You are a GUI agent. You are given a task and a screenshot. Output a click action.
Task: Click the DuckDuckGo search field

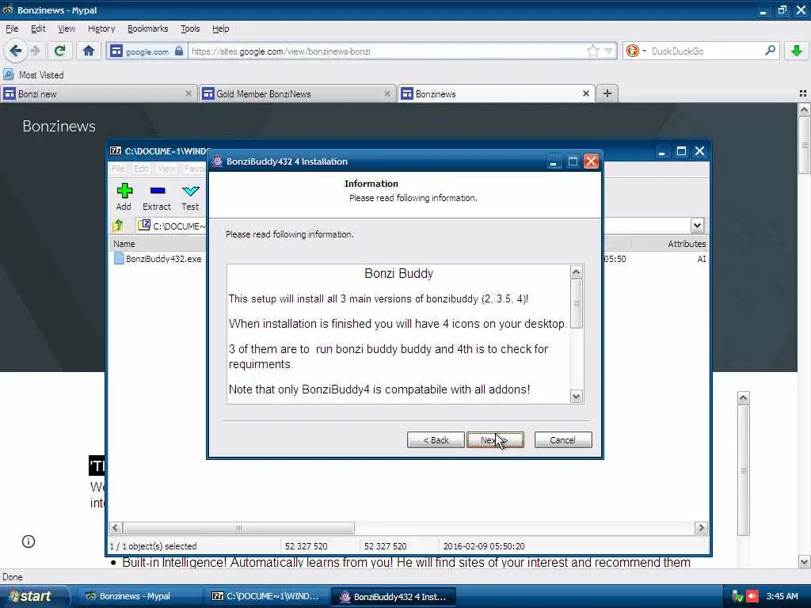coord(706,51)
